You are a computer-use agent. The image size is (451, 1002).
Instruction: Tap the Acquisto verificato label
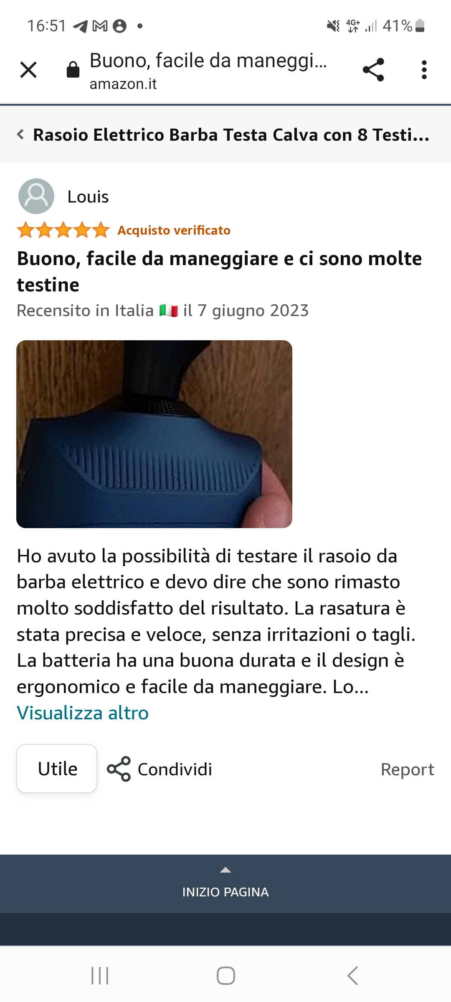(174, 230)
